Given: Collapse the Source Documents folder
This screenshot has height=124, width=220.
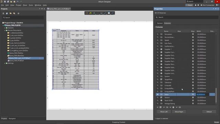Looking at the screenshot, I should point(5,30).
